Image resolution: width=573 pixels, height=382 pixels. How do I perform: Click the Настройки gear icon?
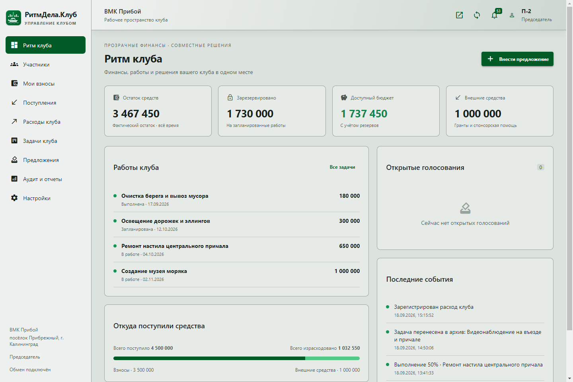click(x=14, y=198)
